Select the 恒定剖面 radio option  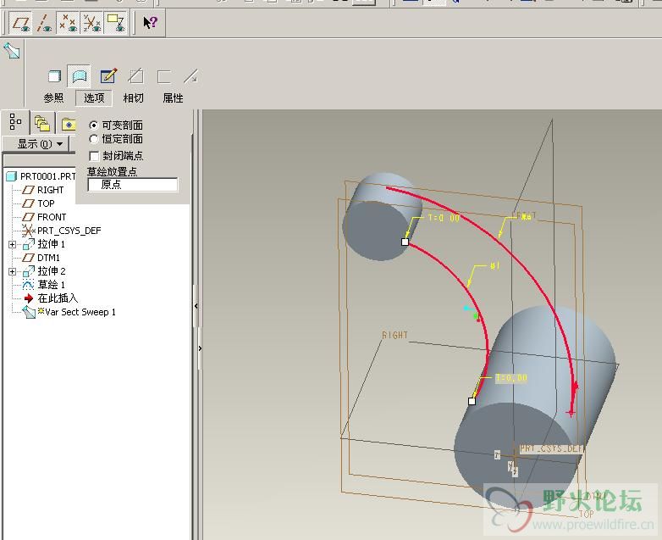(x=93, y=139)
